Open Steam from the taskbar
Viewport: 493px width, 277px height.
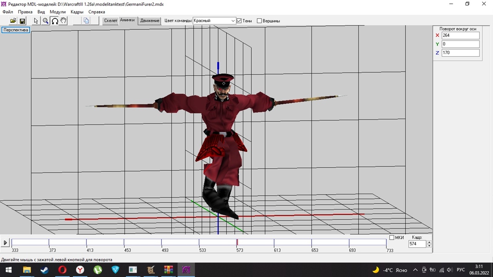tap(45, 270)
